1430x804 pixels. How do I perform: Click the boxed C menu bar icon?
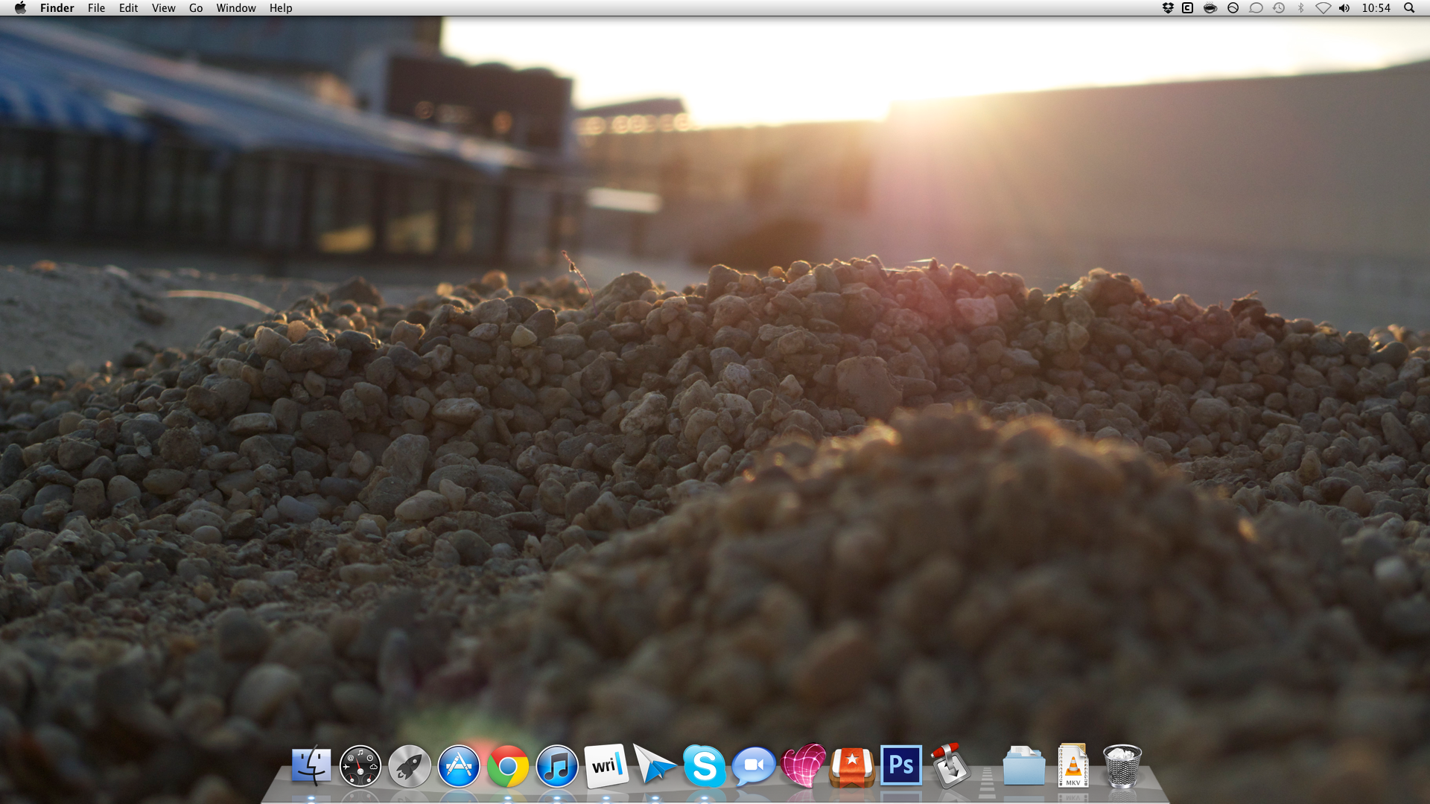[1188, 8]
